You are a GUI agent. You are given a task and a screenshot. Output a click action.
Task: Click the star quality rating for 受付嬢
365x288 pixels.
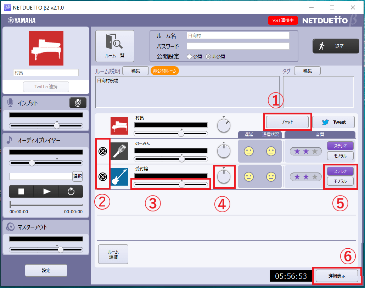(306, 177)
